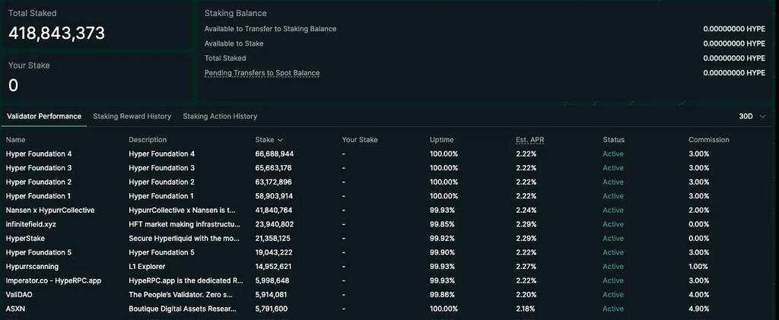Viewport: 779px width, 320px height.
Task: Click Active status for ASXN
Action: coord(613,309)
